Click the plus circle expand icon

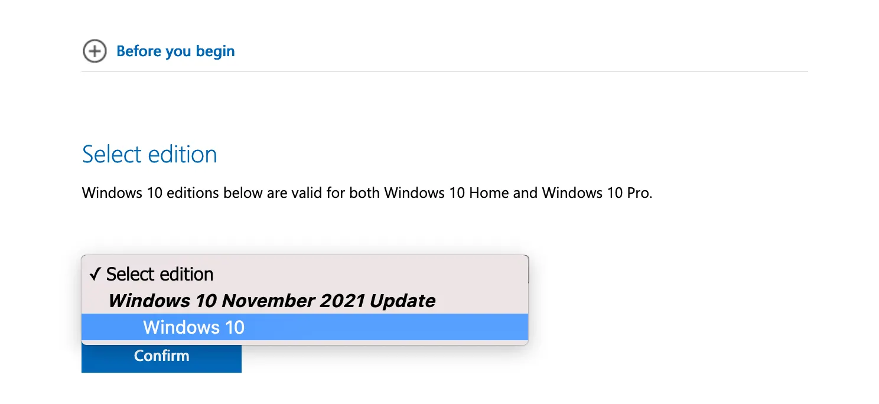95,51
